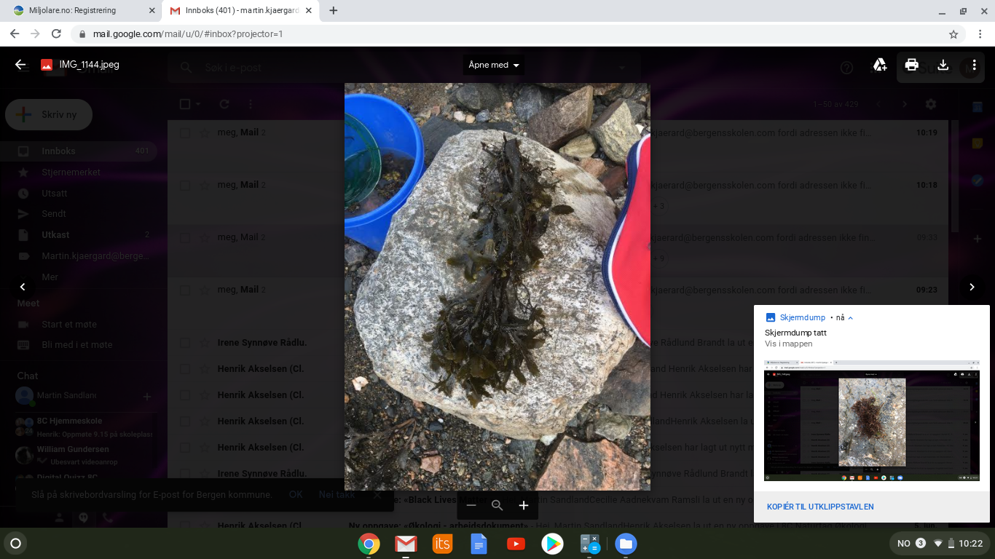Screen dimensions: 995x559
Task: Download the IMG_1144.jpeg image
Action: [943, 65]
